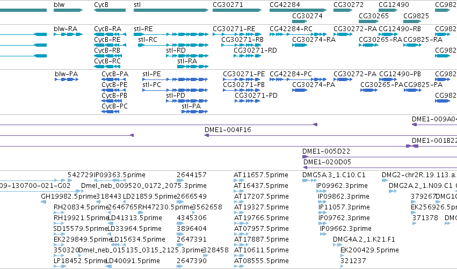The image size is (457, 269).
Task: Select the stl-RC transcript
Action: [173, 45]
